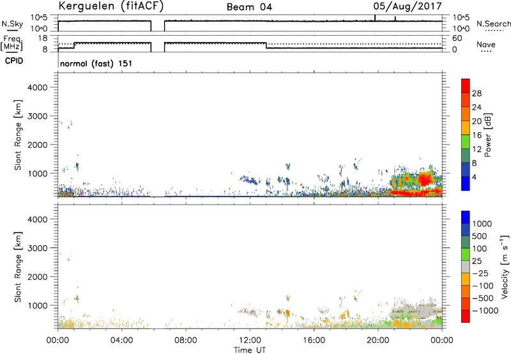The width and height of the screenshot is (511, 354).
Task: Click the 08:00 time tick label
Action: 186,341
